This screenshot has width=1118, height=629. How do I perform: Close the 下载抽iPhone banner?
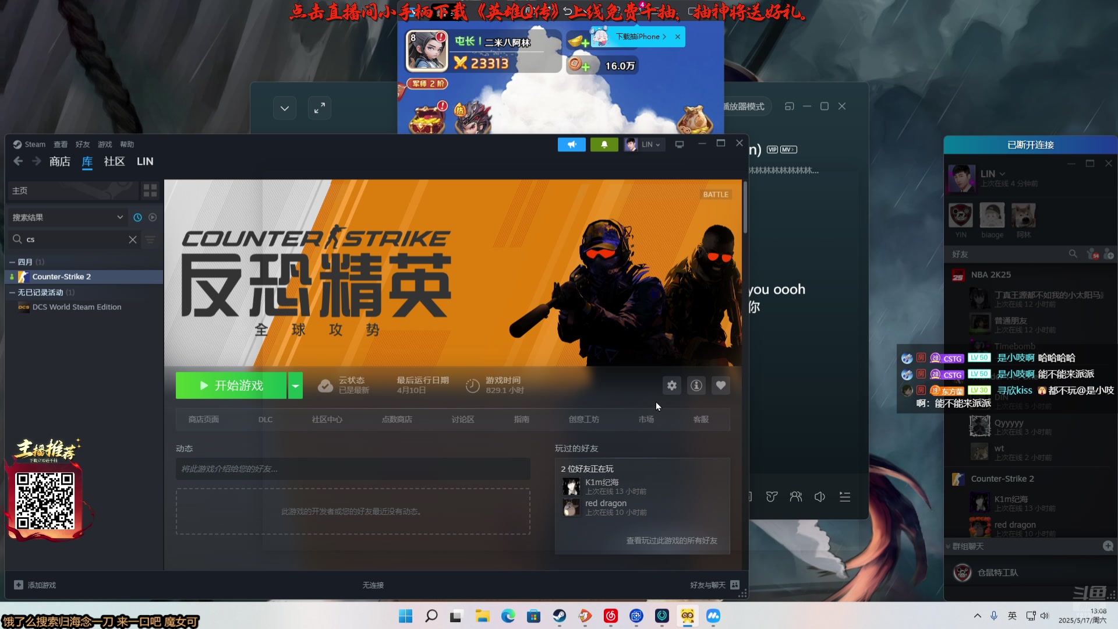[x=678, y=37]
